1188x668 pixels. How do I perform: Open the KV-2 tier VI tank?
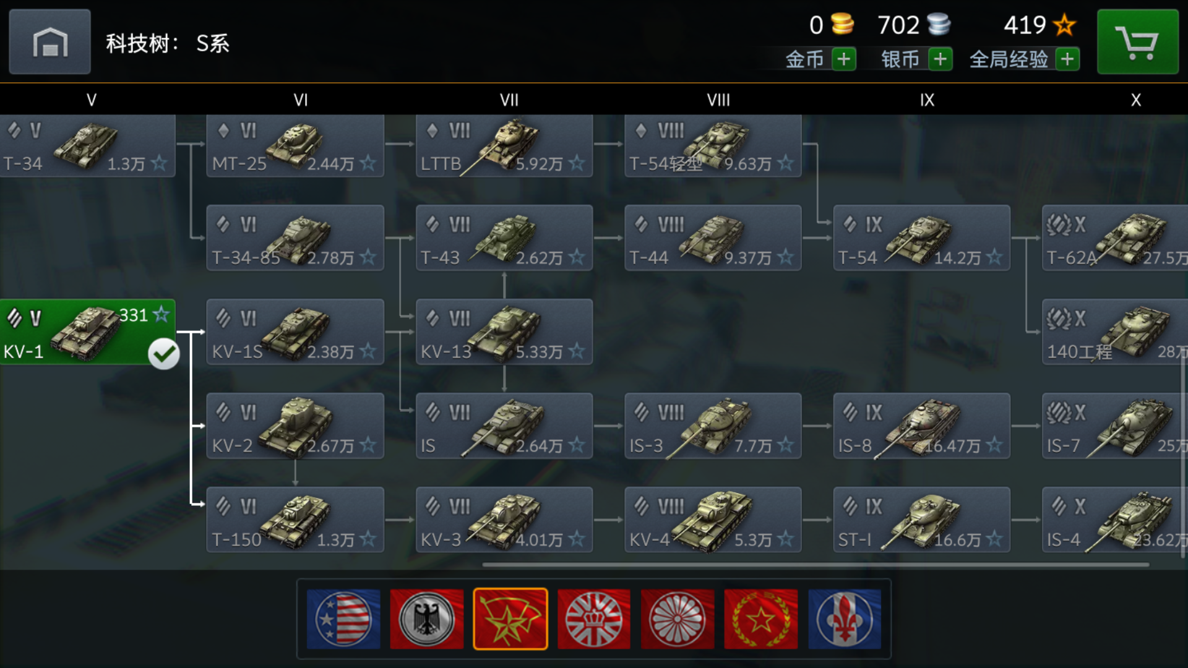point(295,426)
